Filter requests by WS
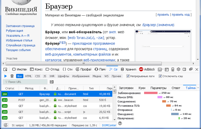This screenshot has width=201, height=129. [x=106, y=76]
